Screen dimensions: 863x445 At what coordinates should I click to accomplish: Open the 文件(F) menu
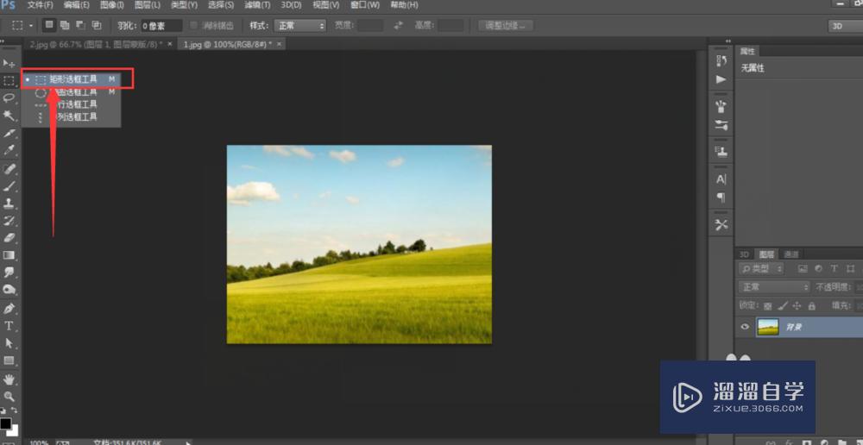(x=41, y=5)
